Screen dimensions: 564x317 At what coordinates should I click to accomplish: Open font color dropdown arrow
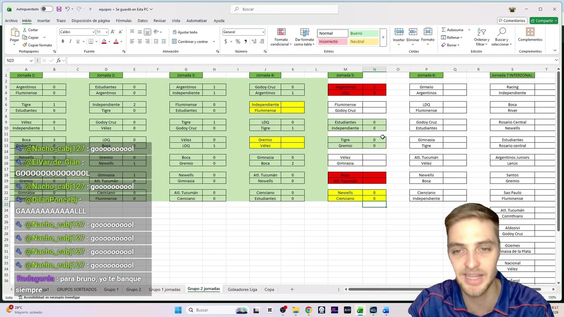pos(121,41)
